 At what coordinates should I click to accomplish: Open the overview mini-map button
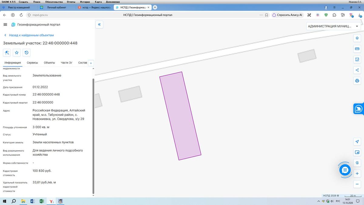tap(357, 152)
